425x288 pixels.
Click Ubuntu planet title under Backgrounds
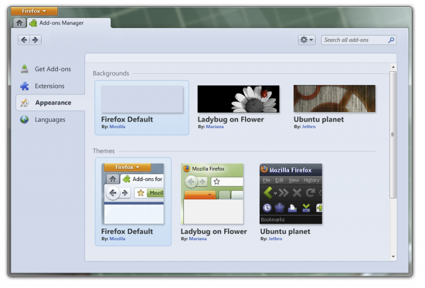(319, 120)
